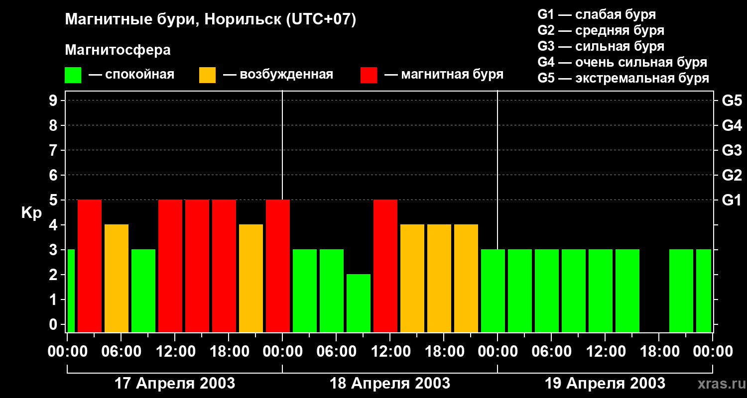Select the first red bar of 17 Апреля

click(90, 266)
